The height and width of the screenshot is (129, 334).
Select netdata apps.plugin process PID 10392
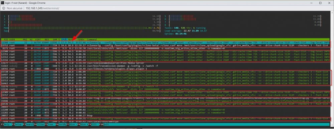[x=165, y=69]
